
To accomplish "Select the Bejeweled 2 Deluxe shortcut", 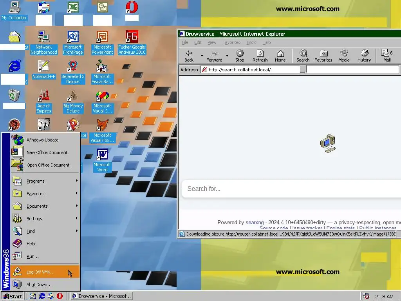I will pos(73,72).
